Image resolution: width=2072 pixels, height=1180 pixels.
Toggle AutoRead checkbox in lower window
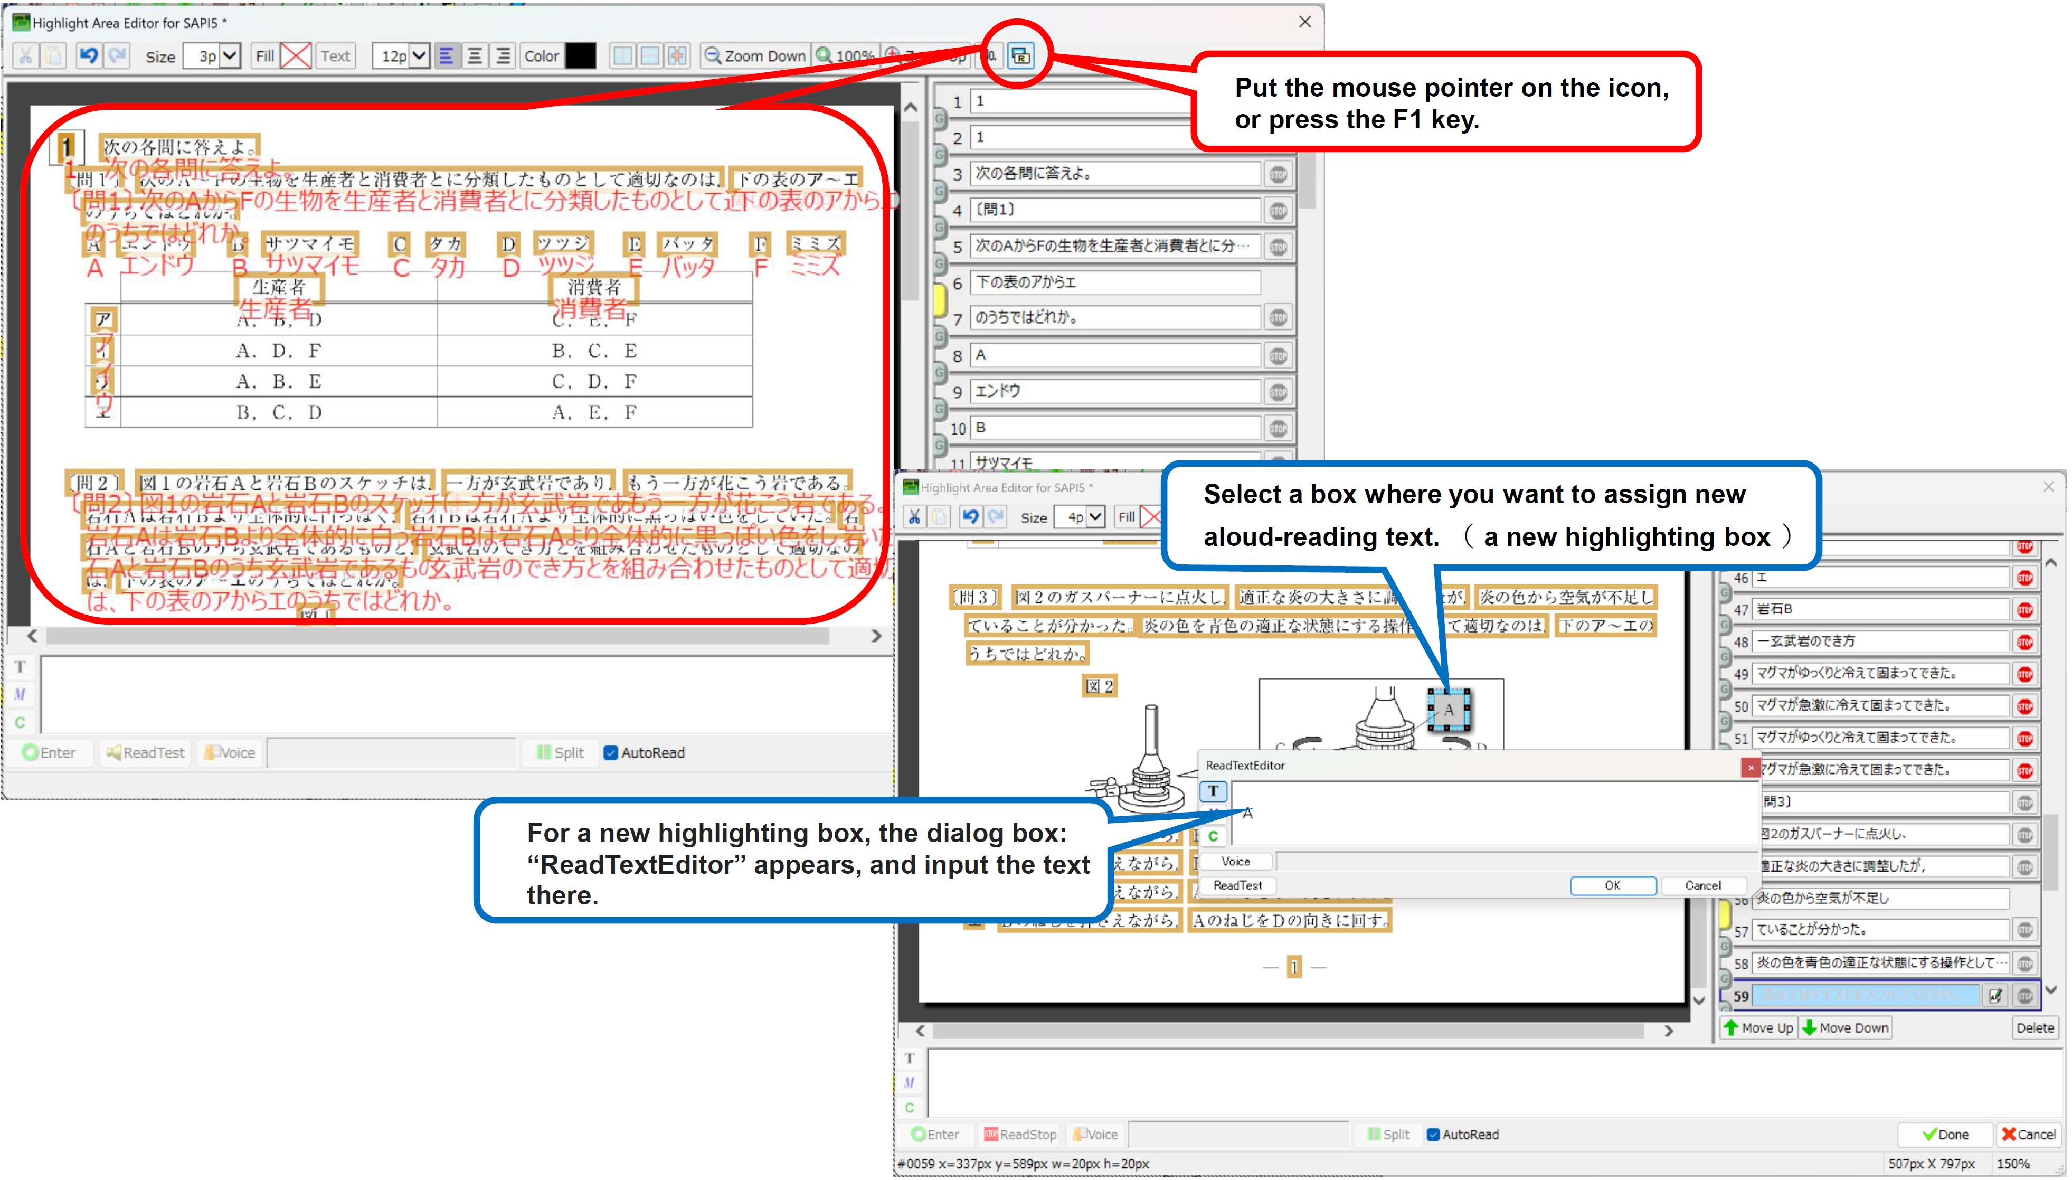(x=1433, y=1135)
